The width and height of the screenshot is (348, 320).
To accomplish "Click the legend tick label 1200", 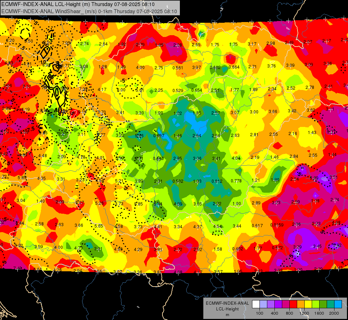I will [304, 313].
